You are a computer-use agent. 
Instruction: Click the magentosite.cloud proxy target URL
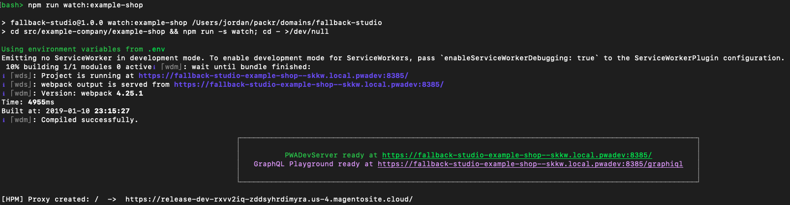tap(269, 200)
